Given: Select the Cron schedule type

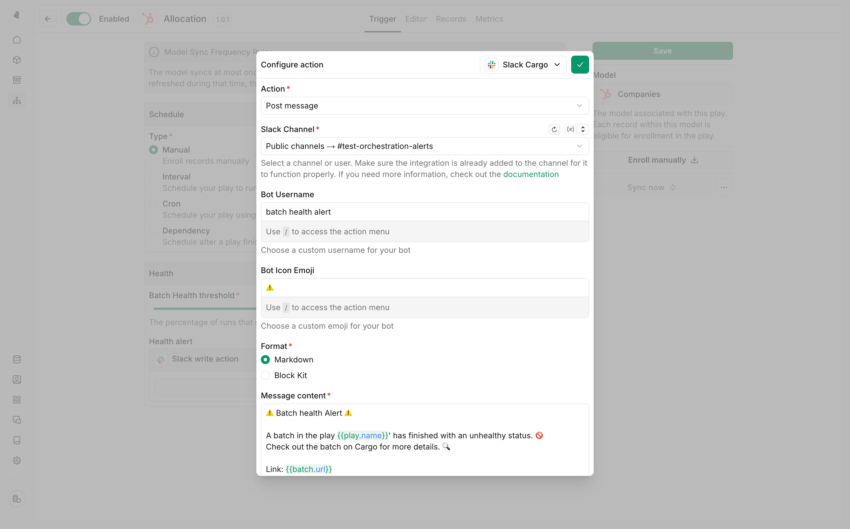Looking at the screenshot, I should pyautogui.click(x=153, y=204).
